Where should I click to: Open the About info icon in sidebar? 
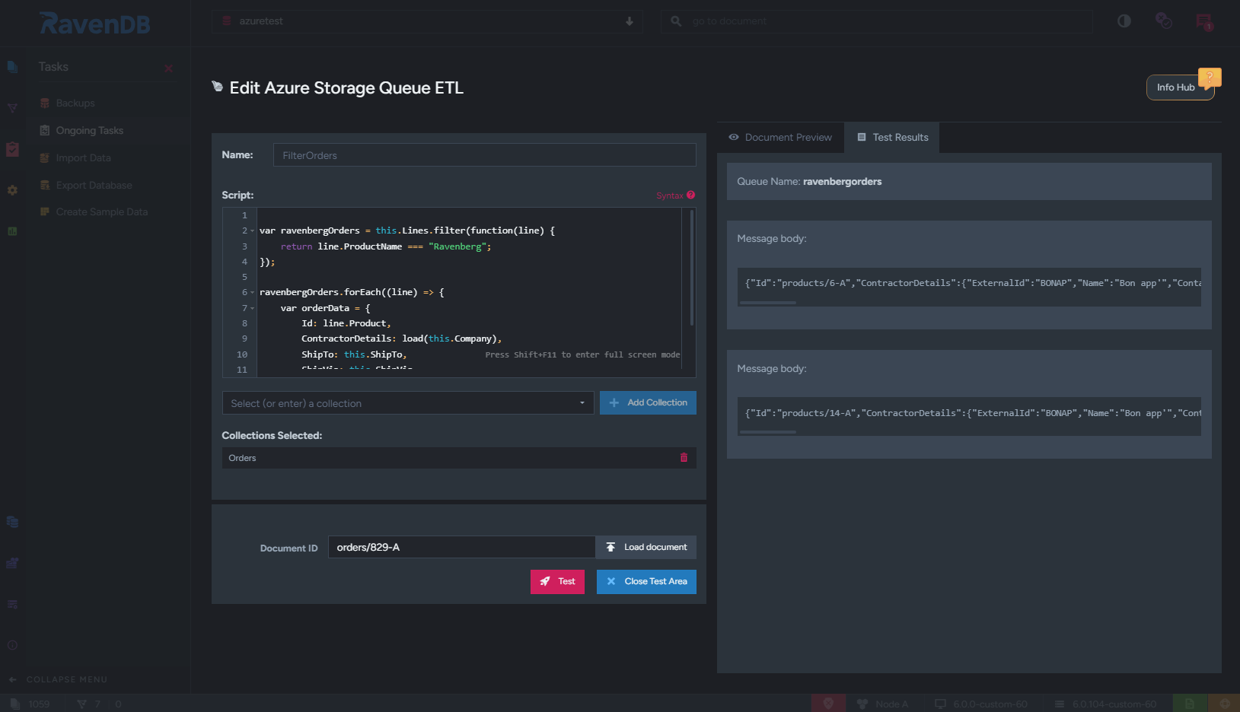(x=12, y=645)
